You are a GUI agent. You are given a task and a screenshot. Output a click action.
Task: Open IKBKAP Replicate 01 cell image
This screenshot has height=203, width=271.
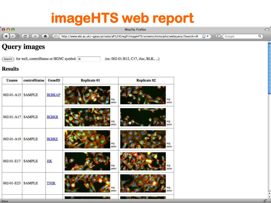87,95
